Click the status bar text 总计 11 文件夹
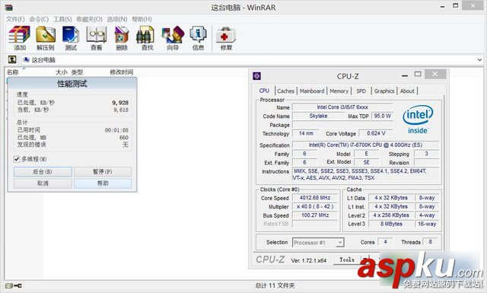 (x=275, y=285)
